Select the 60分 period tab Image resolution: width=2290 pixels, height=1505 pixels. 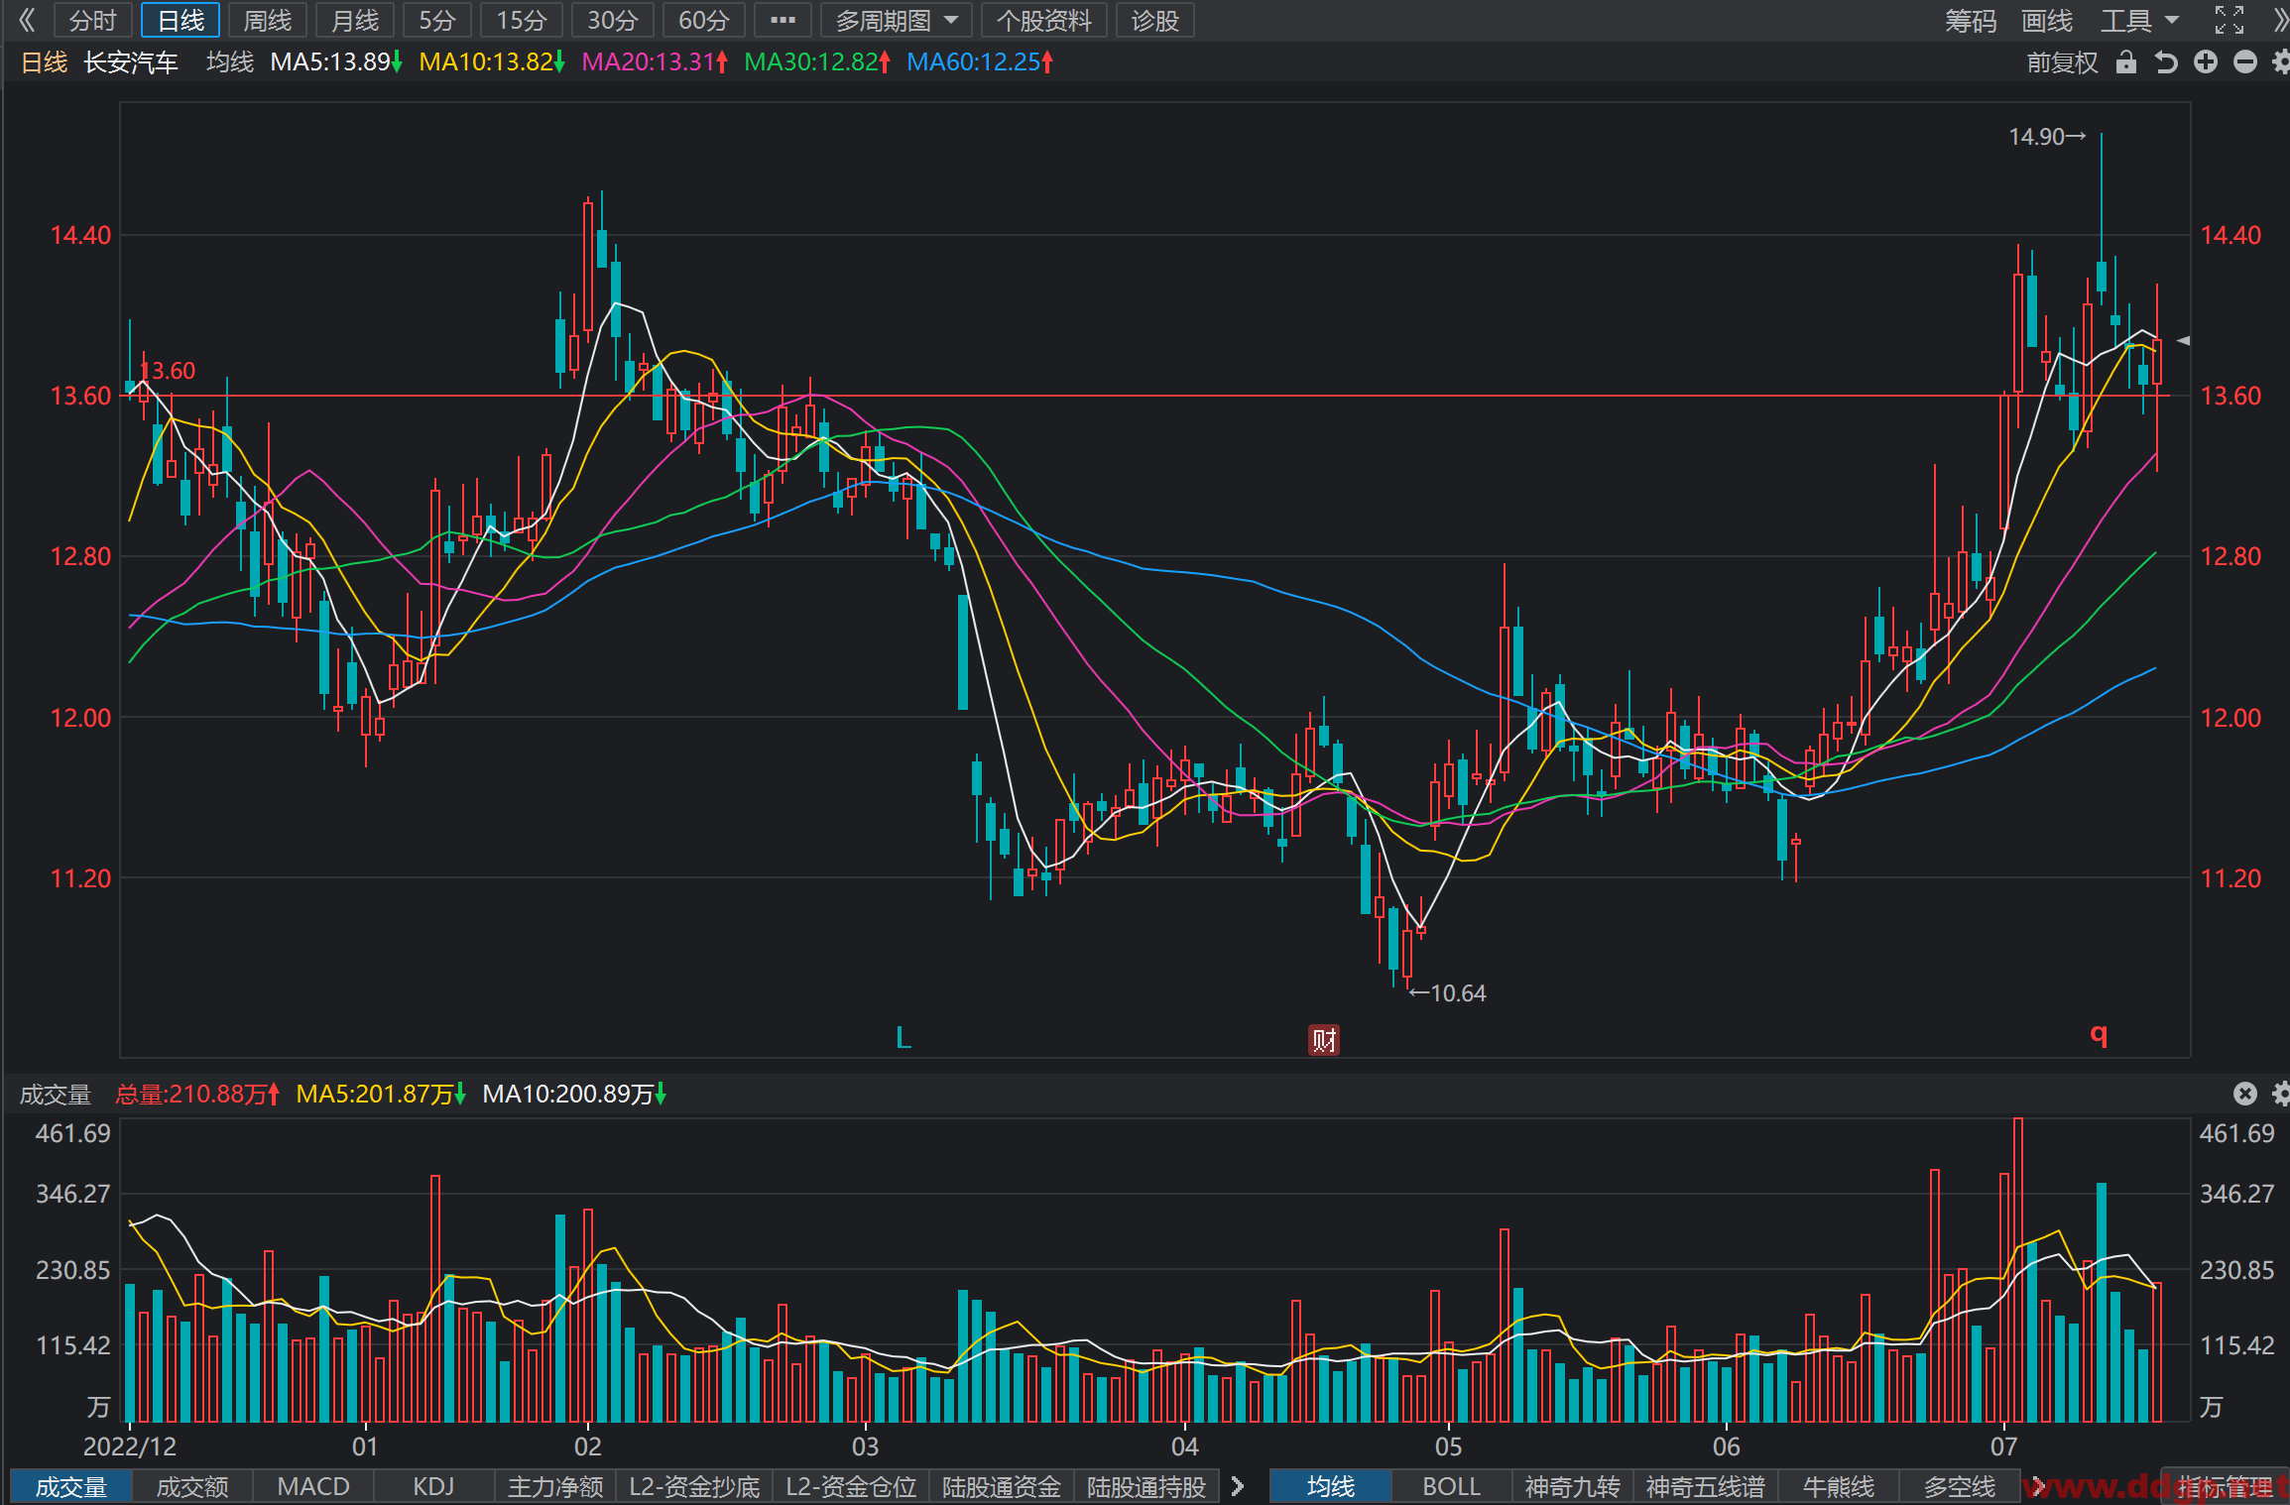(703, 20)
